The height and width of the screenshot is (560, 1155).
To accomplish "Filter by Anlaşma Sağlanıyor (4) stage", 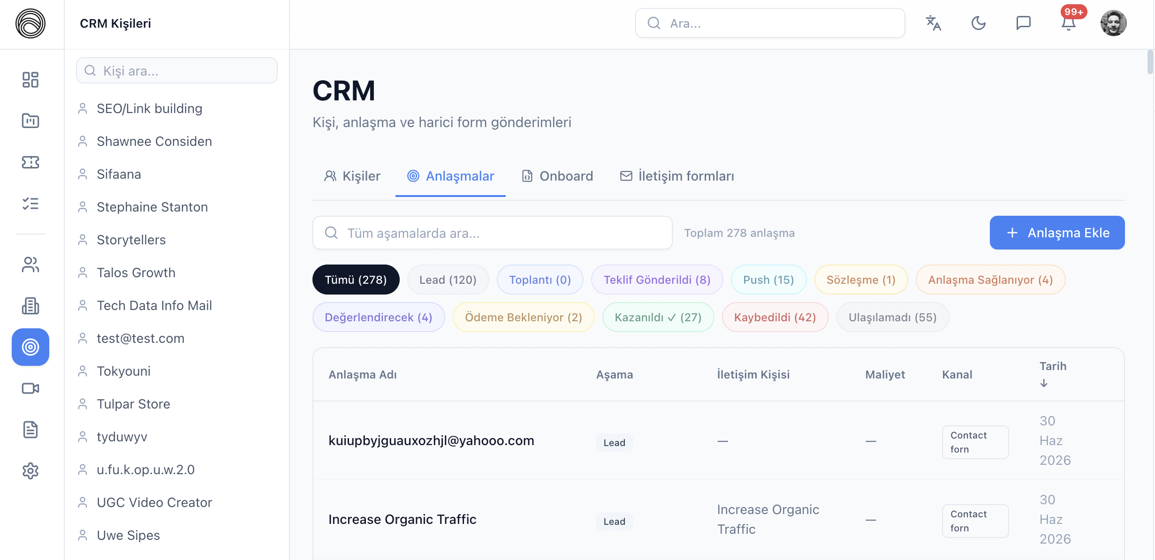I will [991, 280].
